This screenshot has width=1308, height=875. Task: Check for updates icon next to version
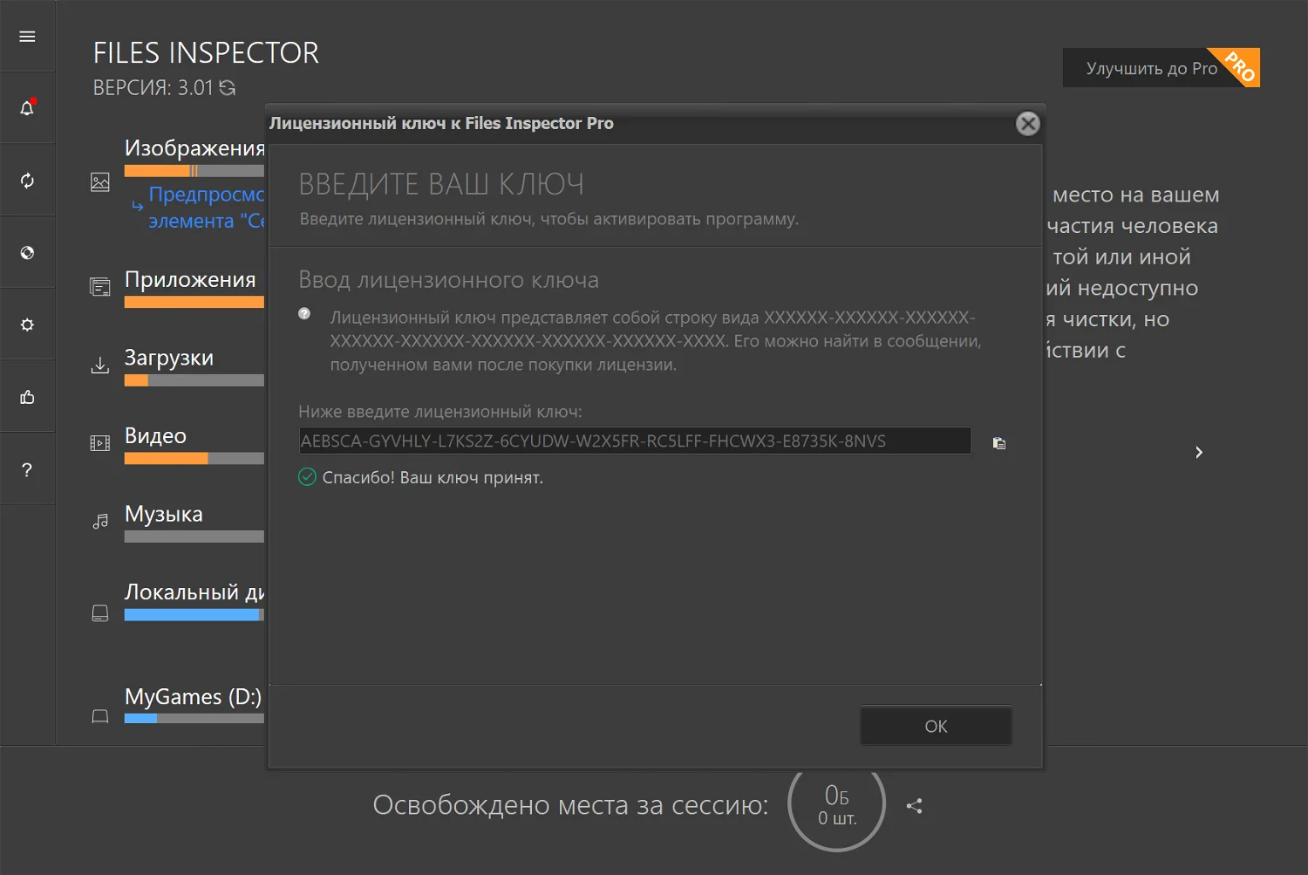coord(228,87)
